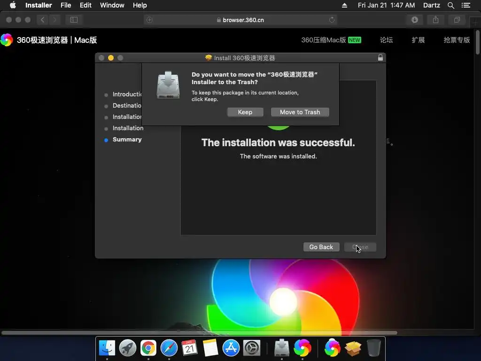
Task: Reload the page in Safari
Action: (332, 20)
